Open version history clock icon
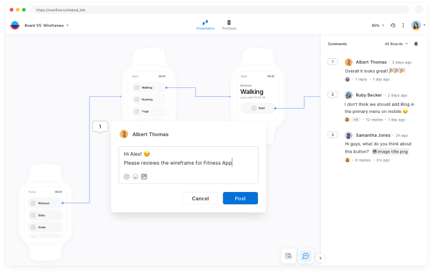 392,26
